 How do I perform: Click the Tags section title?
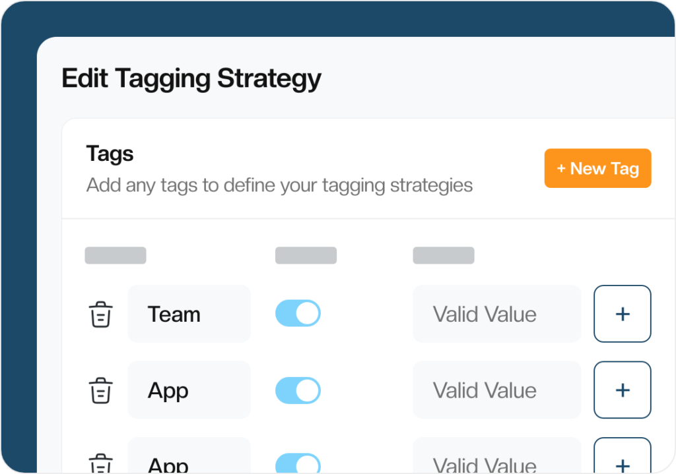tap(109, 154)
